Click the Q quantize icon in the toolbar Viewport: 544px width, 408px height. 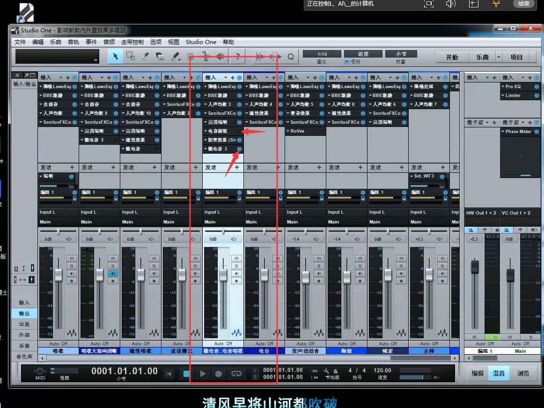point(291,57)
